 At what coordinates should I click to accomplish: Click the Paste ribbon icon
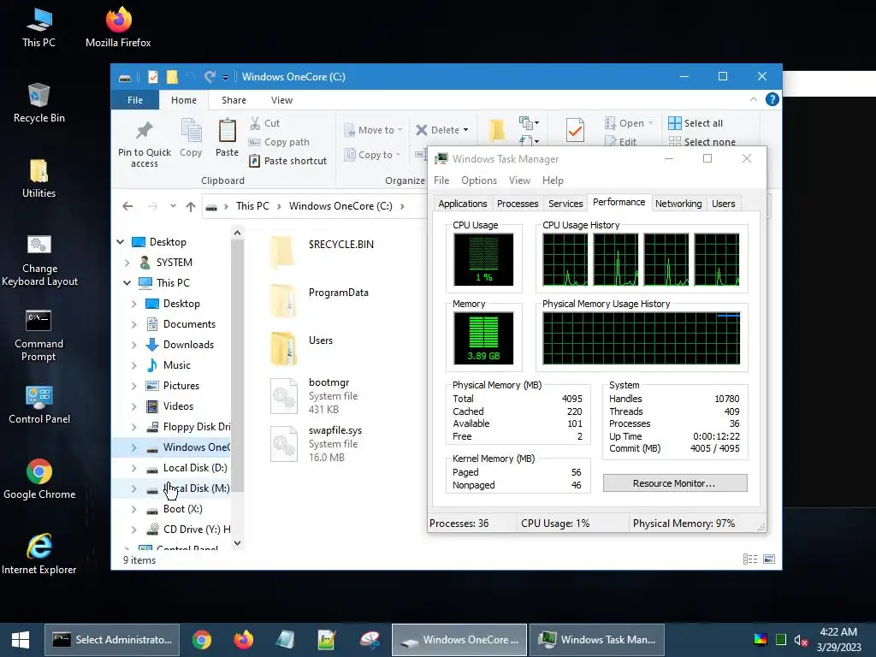tap(227, 138)
